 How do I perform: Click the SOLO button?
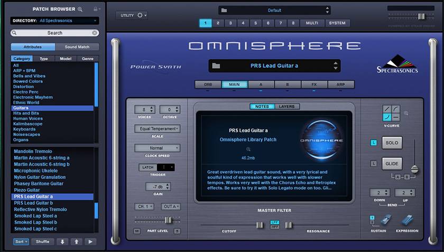392,143
